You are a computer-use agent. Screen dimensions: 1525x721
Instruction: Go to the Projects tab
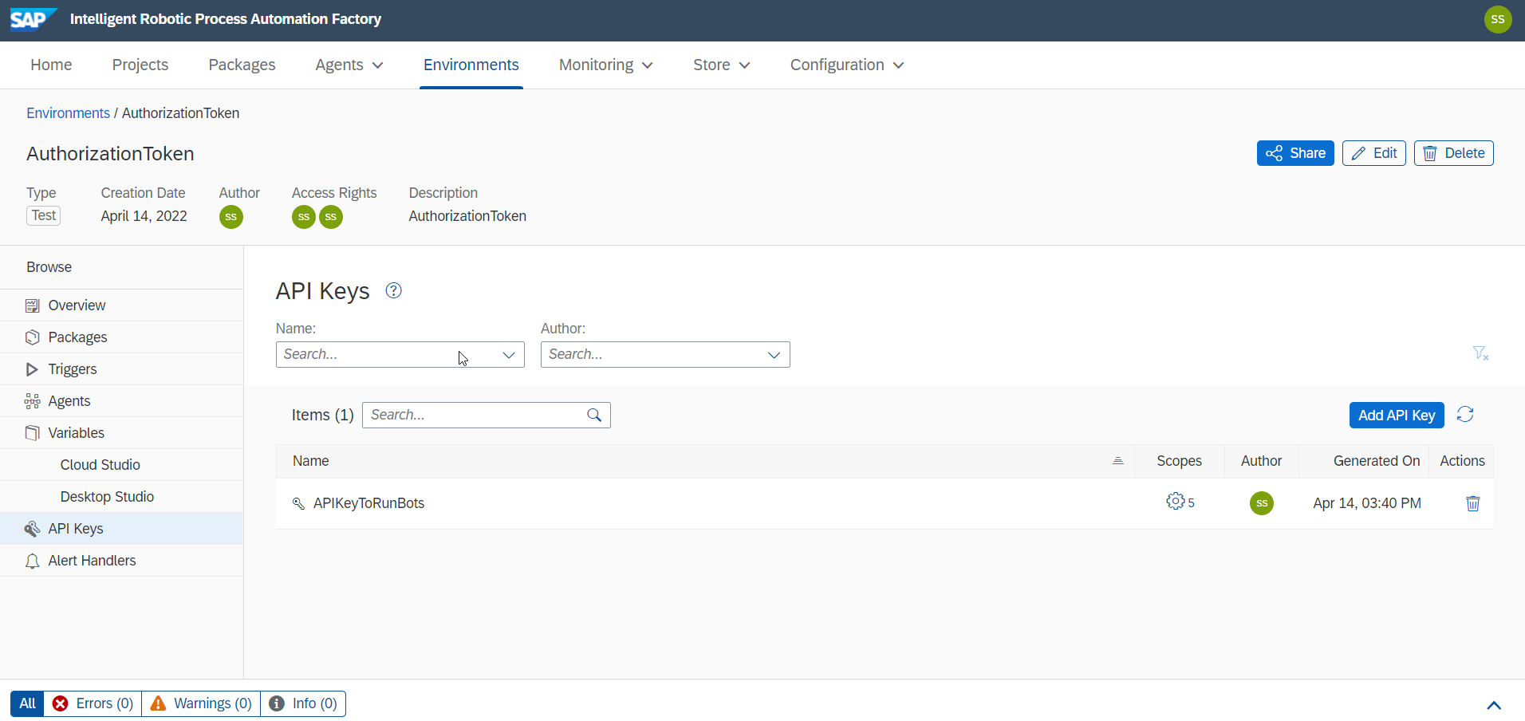point(140,65)
